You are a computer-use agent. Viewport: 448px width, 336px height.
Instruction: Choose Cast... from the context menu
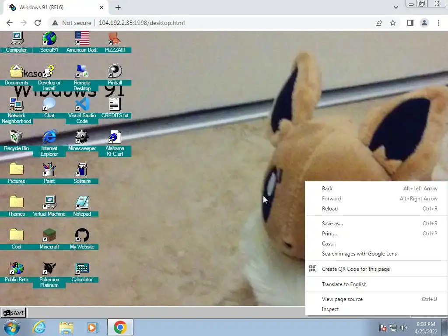(376, 244)
